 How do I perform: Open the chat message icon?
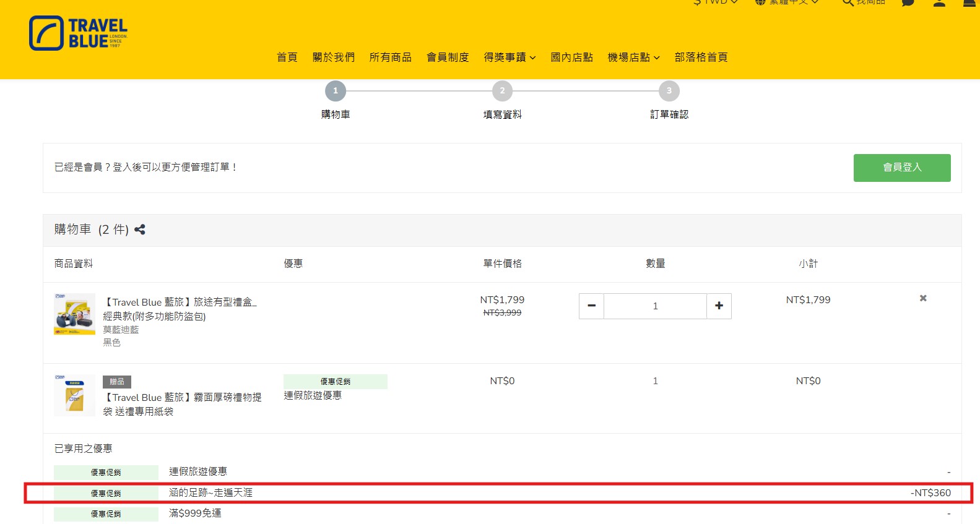point(908,2)
